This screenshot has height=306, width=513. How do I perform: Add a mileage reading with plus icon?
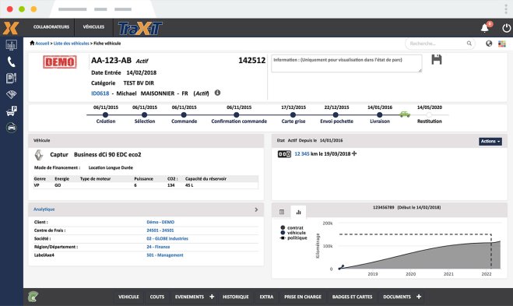pos(354,153)
